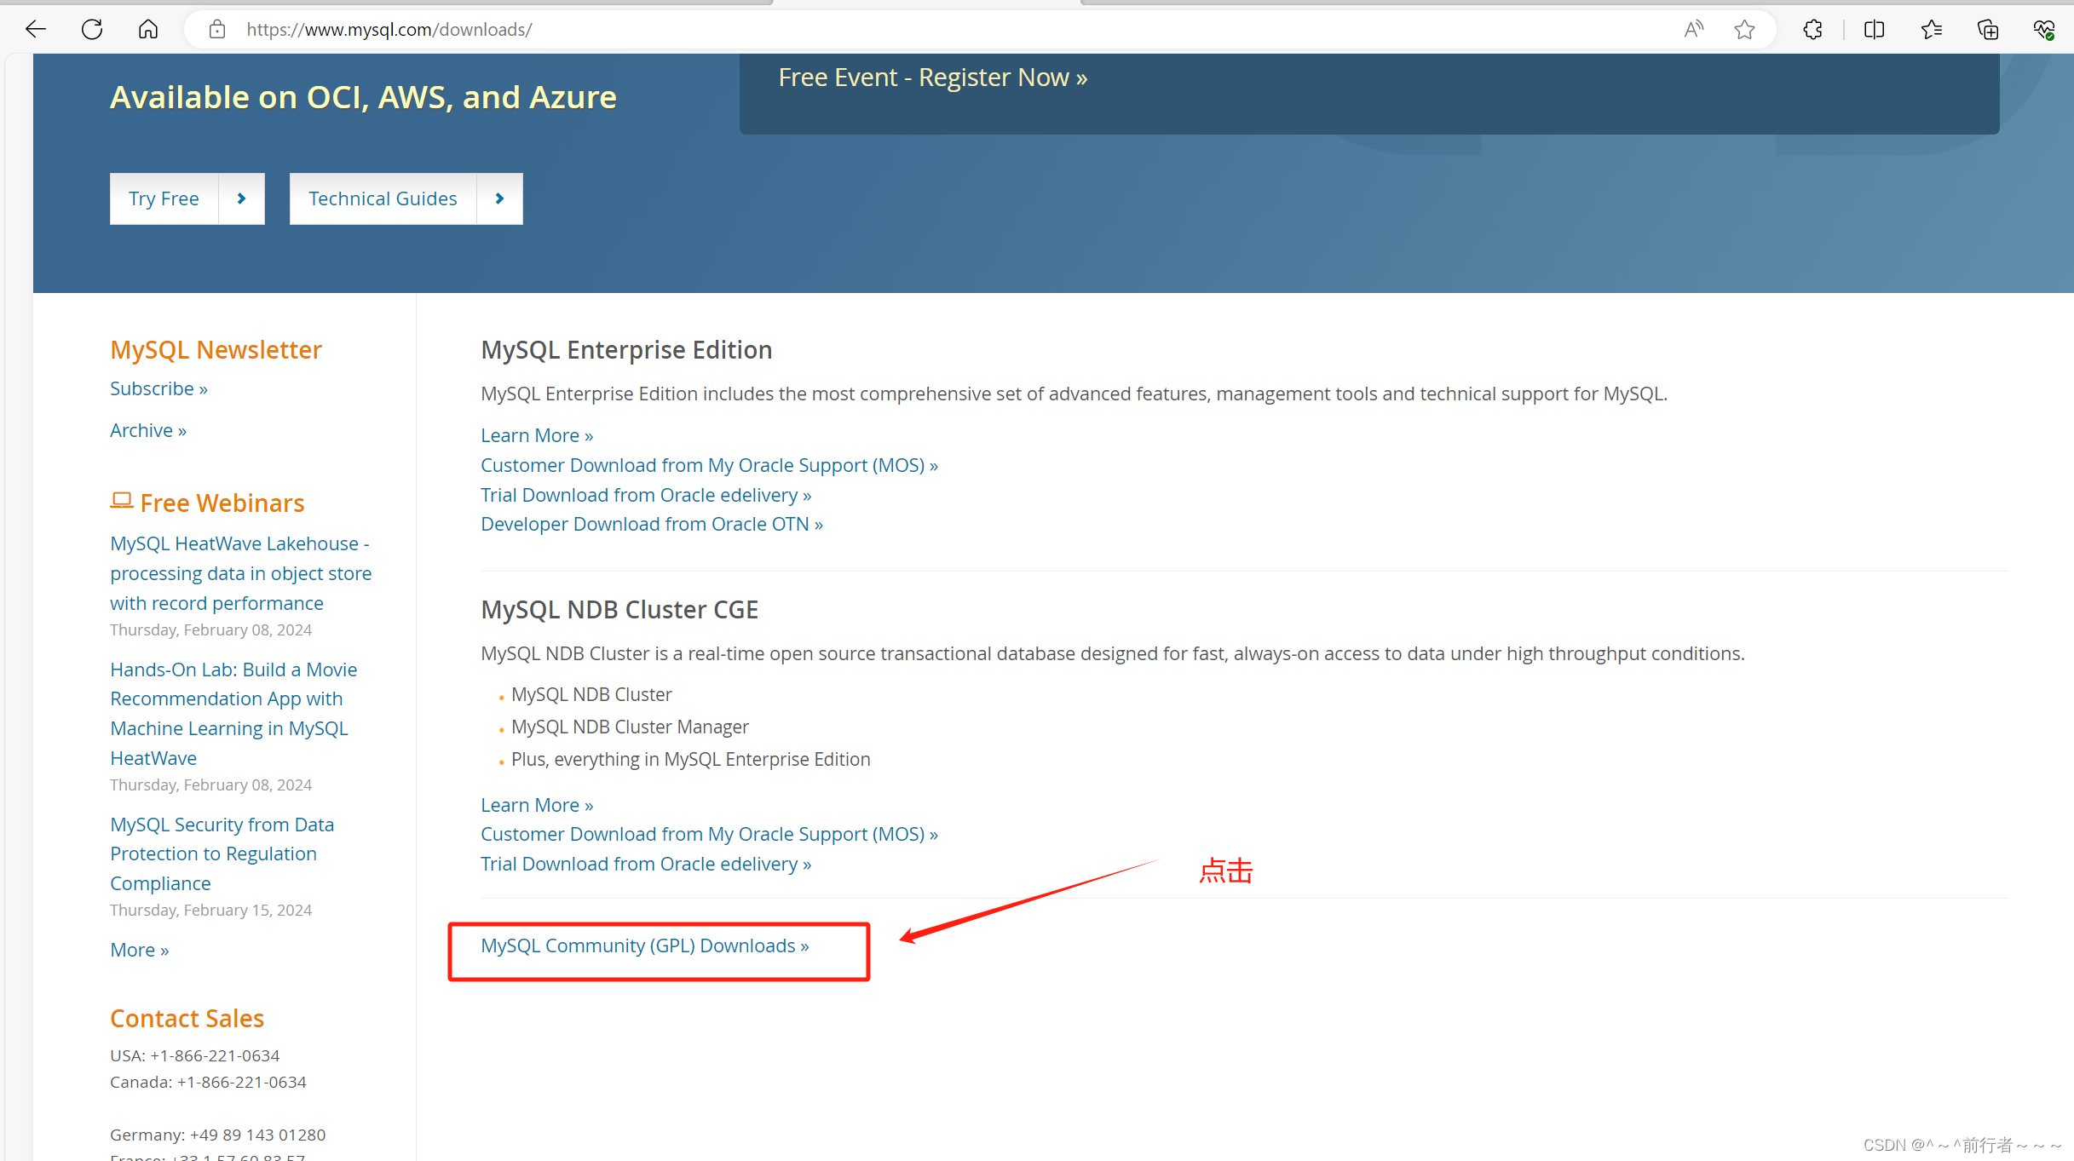Click Learn More under NDB Cluster CGE
Viewport: 2074px width, 1161px height.
coord(537,805)
